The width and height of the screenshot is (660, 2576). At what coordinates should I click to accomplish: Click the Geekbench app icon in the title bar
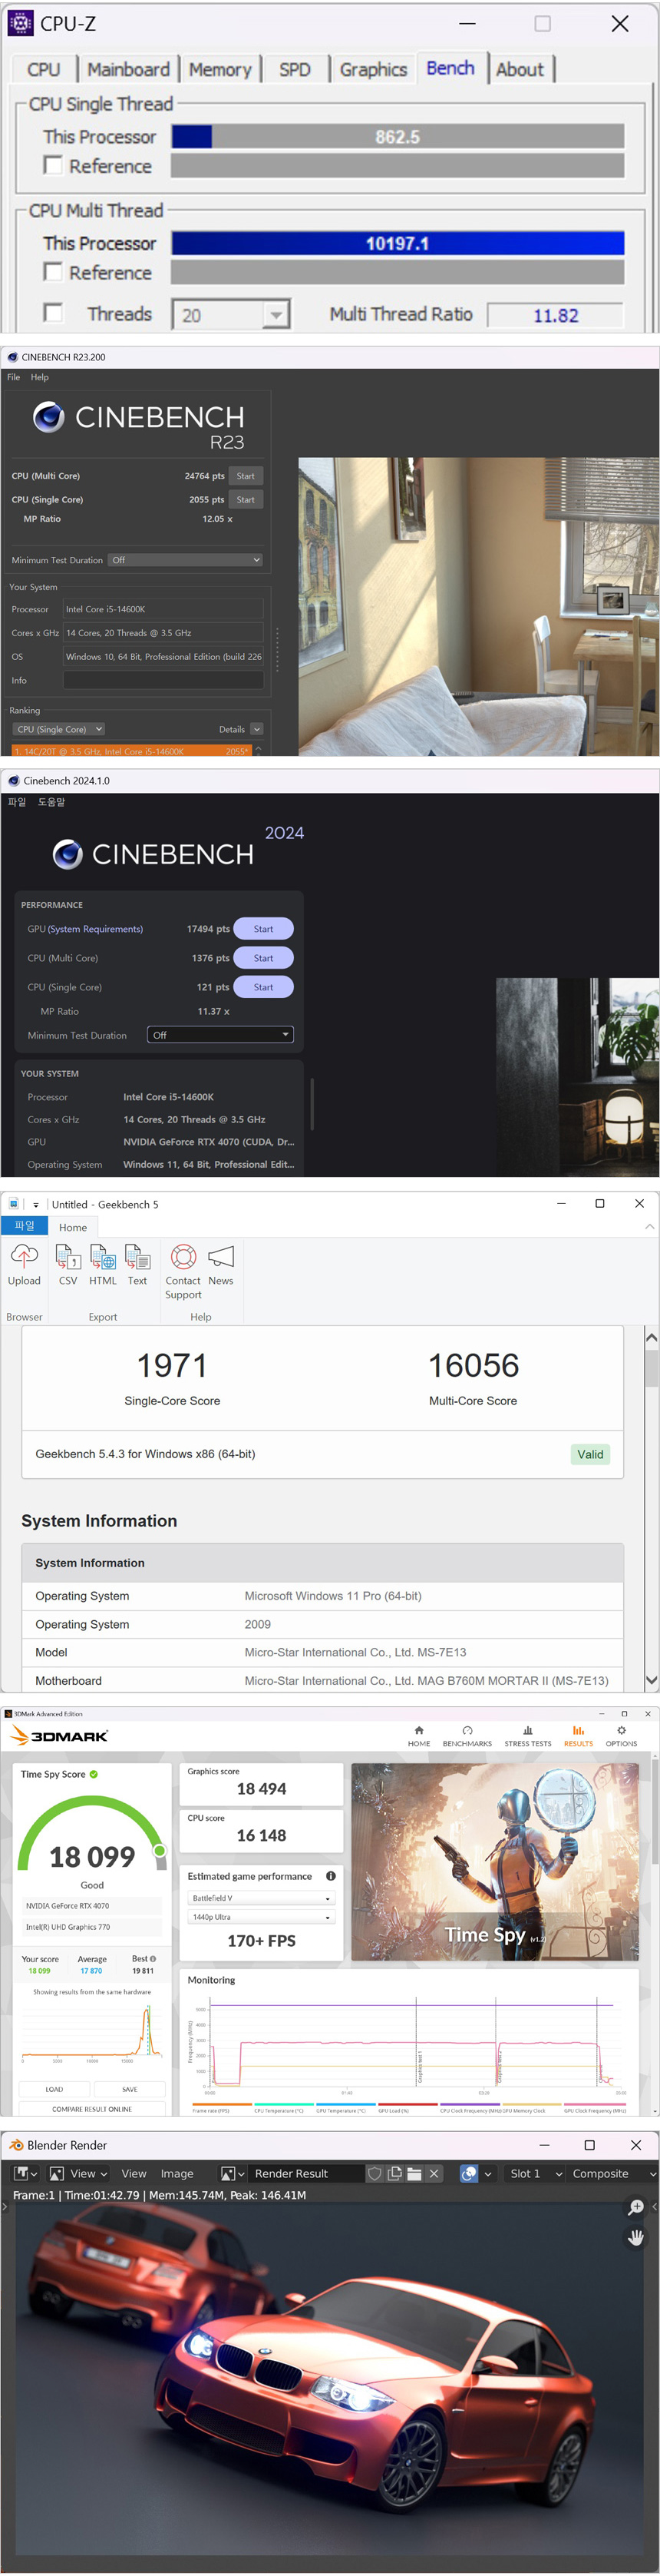[x=14, y=1204]
